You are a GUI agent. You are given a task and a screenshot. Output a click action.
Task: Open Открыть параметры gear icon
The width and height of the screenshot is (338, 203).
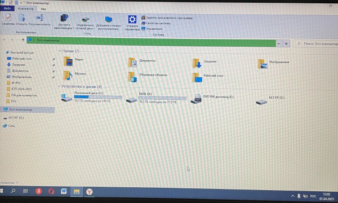click(x=132, y=23)
